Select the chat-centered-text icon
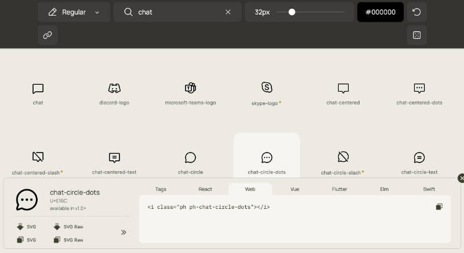The width and height of the screenshot is (464, 253). (114, 157)
